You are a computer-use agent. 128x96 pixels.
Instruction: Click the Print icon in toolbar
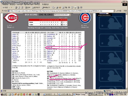(x=57, y=8)
